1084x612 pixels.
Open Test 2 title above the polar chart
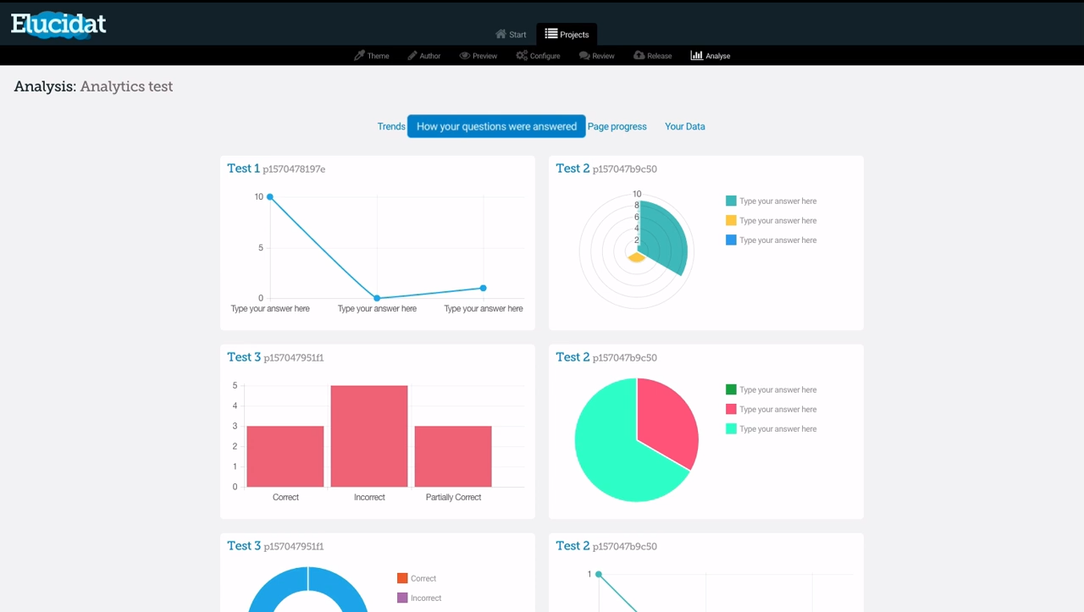pyautogui.click(x=572, y=168)
